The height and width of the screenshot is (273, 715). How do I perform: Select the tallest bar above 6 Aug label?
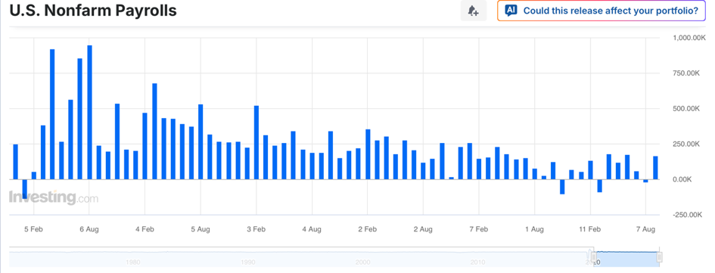click(89, 112)
